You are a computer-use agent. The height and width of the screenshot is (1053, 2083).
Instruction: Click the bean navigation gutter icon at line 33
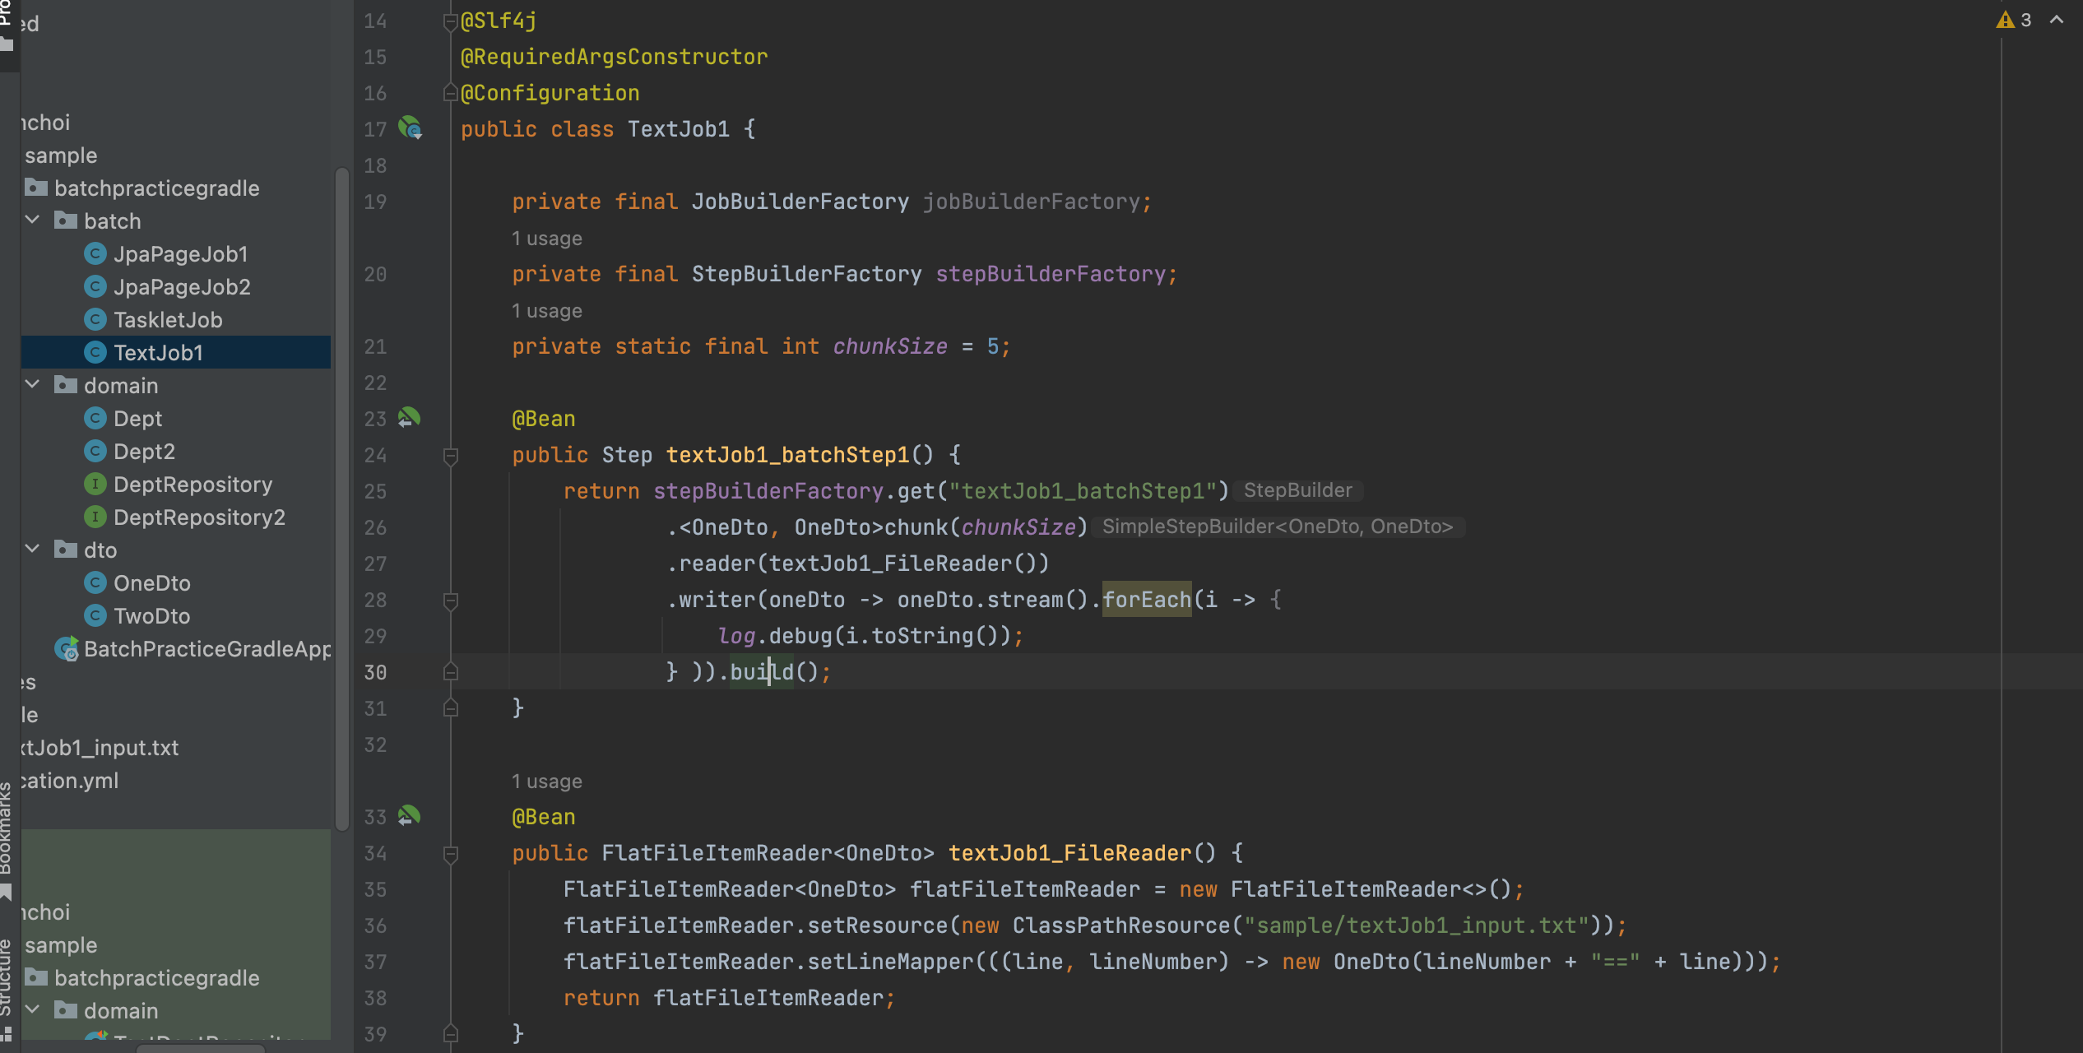point(409,816)
